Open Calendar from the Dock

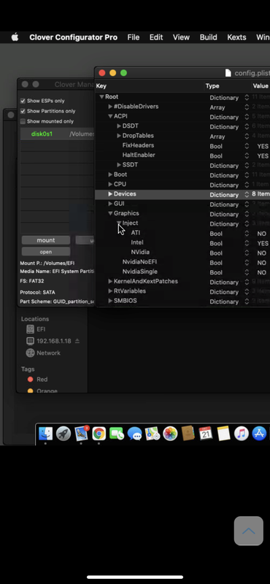coord(206,434)
